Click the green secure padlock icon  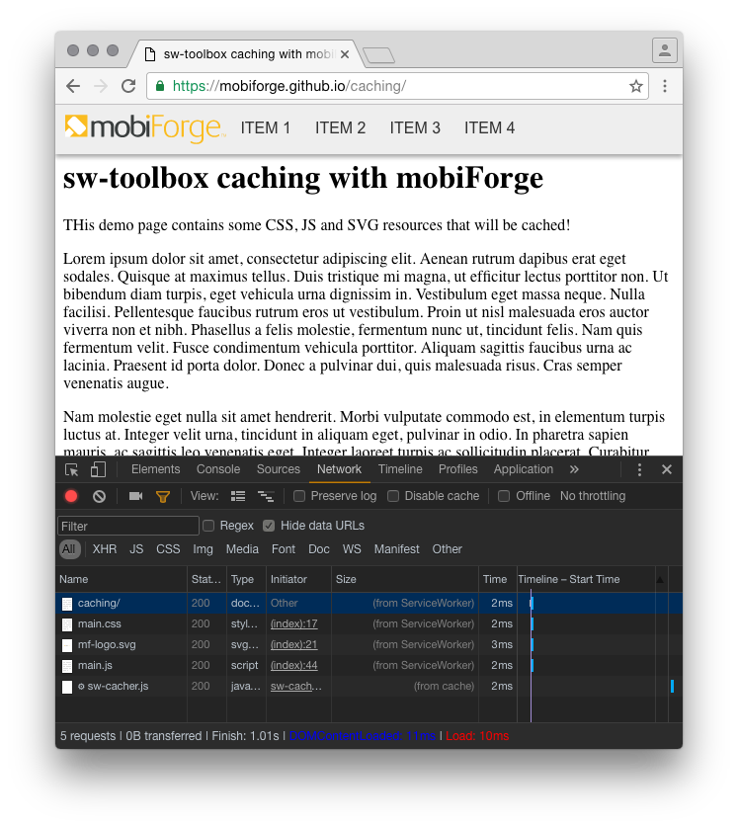[x=160, y=86]
